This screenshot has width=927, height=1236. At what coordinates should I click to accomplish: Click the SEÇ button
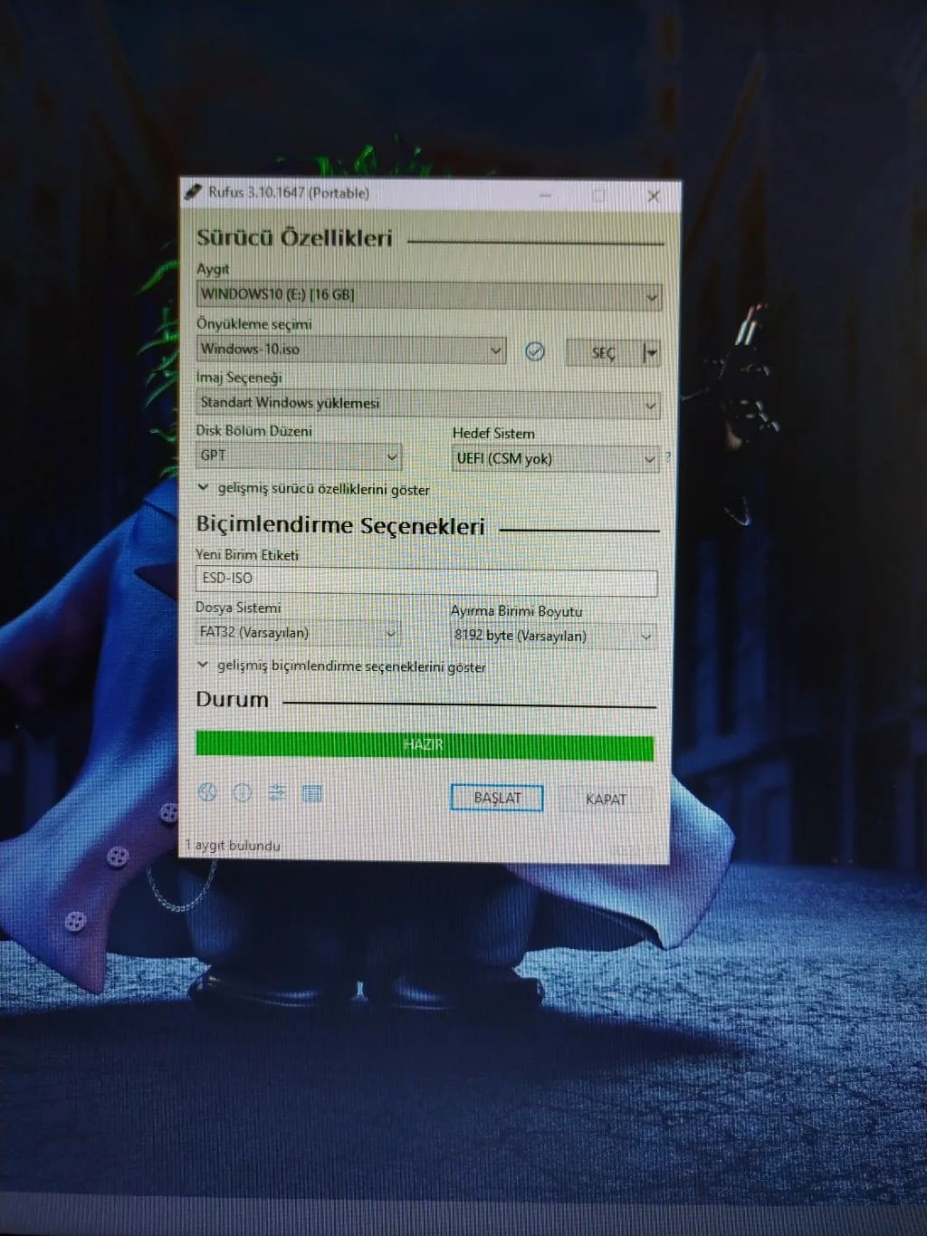(603, 353)
